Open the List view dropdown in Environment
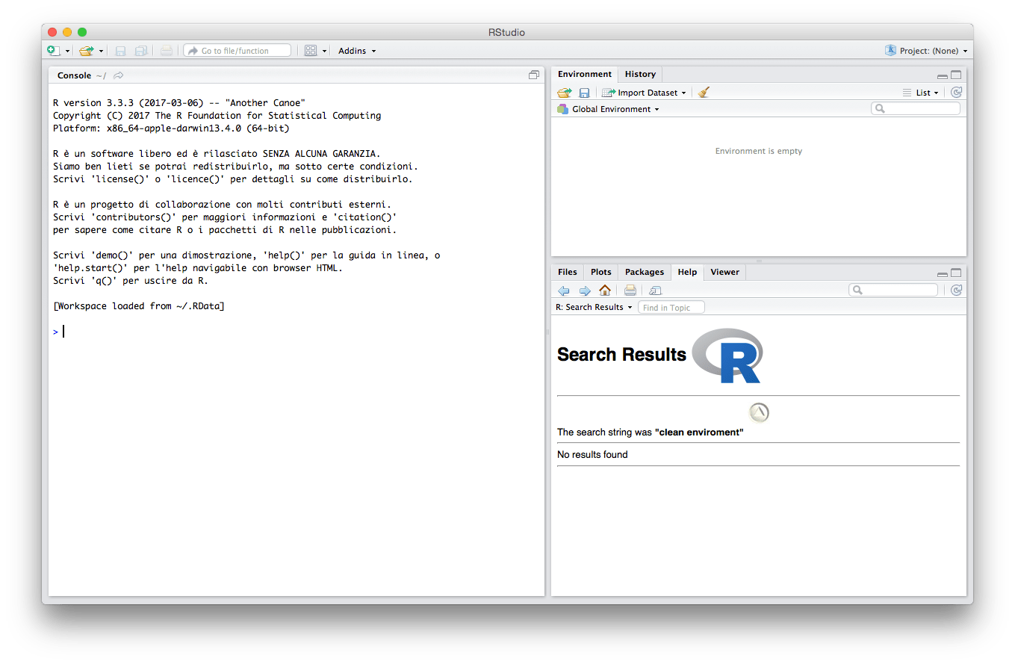The height and width of the screenshot is (664, 1015). coord(922,92)
